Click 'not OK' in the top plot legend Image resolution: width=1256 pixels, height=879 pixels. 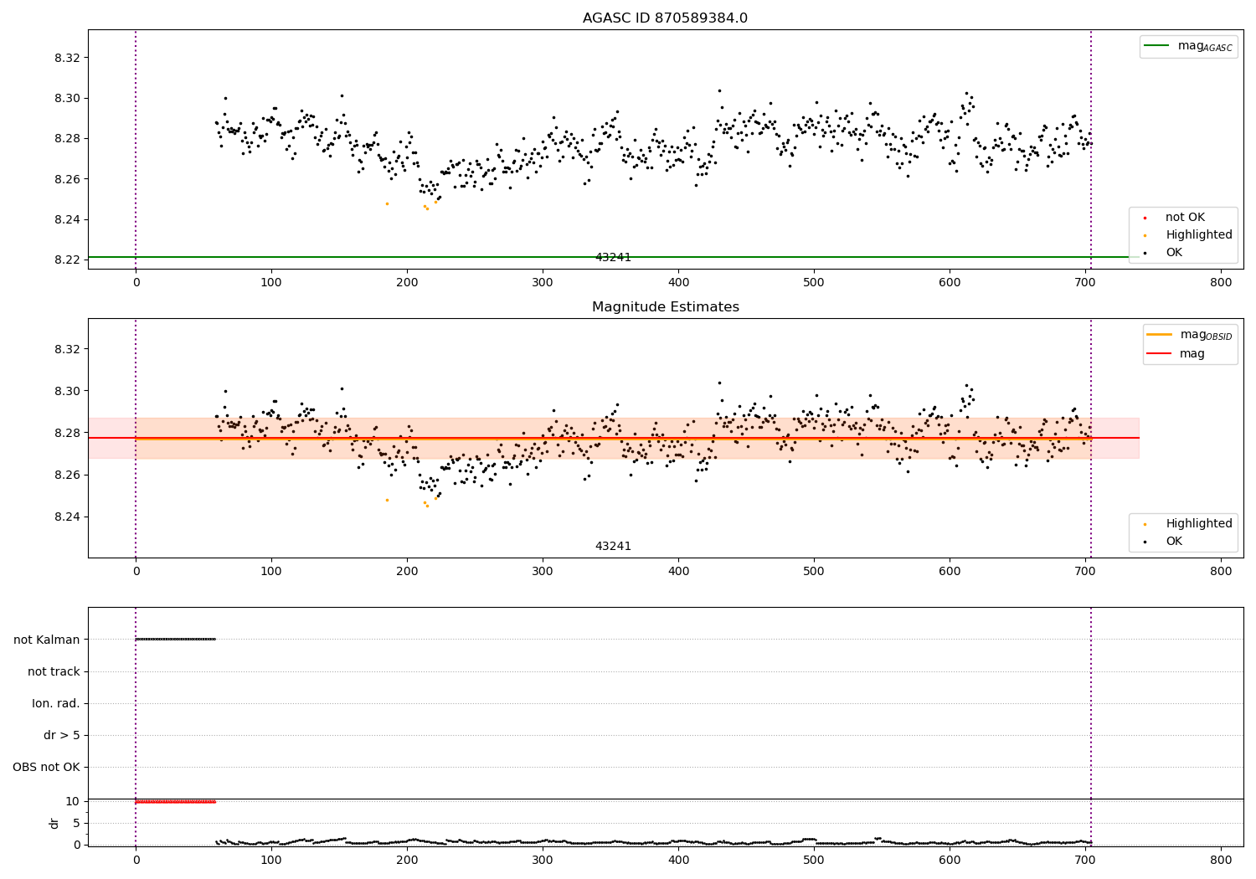[x=1185, y=218]
